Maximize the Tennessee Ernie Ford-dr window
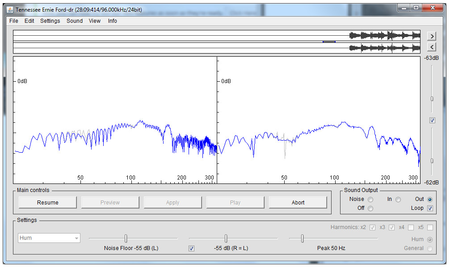 (416, 8)
